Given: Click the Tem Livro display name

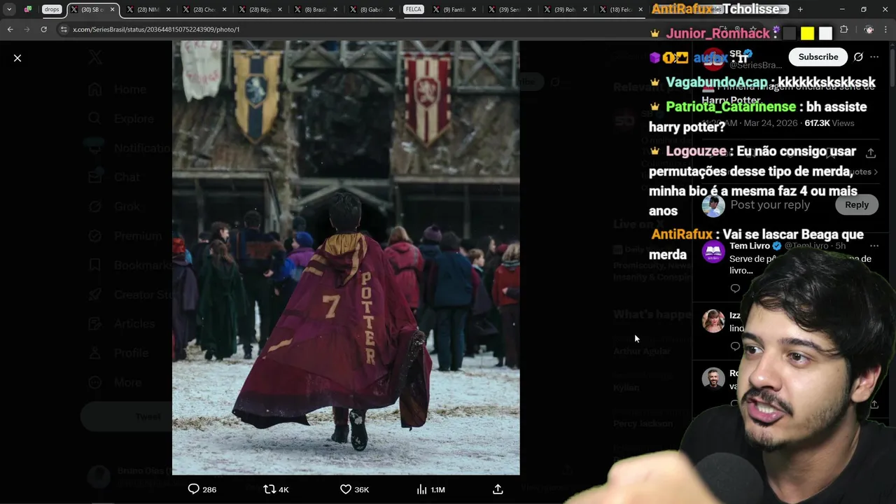Looking at the screenshot, I should click(750, 246).
